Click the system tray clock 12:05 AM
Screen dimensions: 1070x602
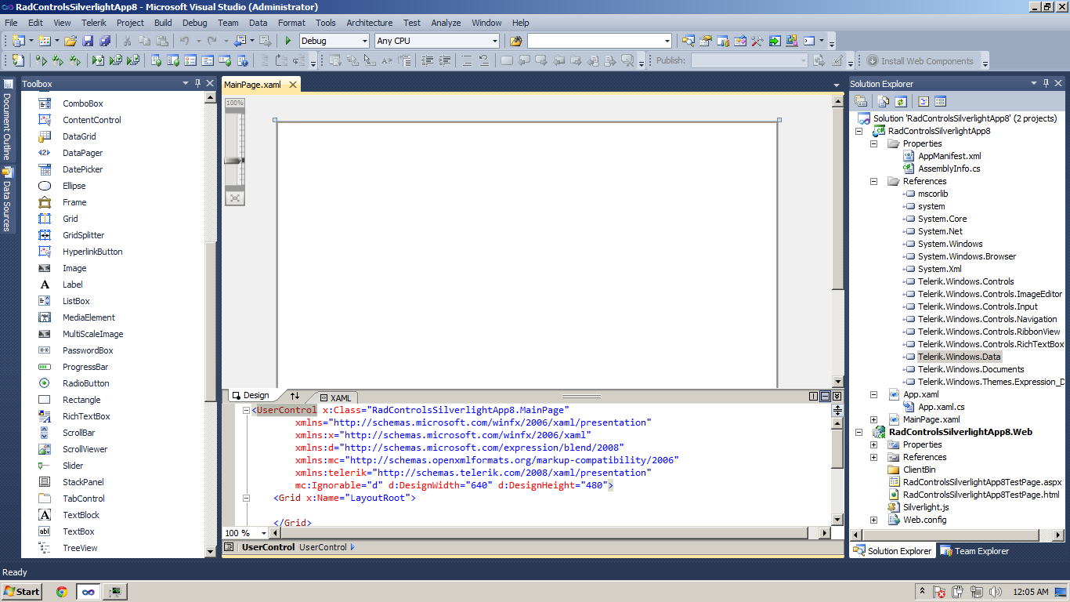tap(1031, 592)
